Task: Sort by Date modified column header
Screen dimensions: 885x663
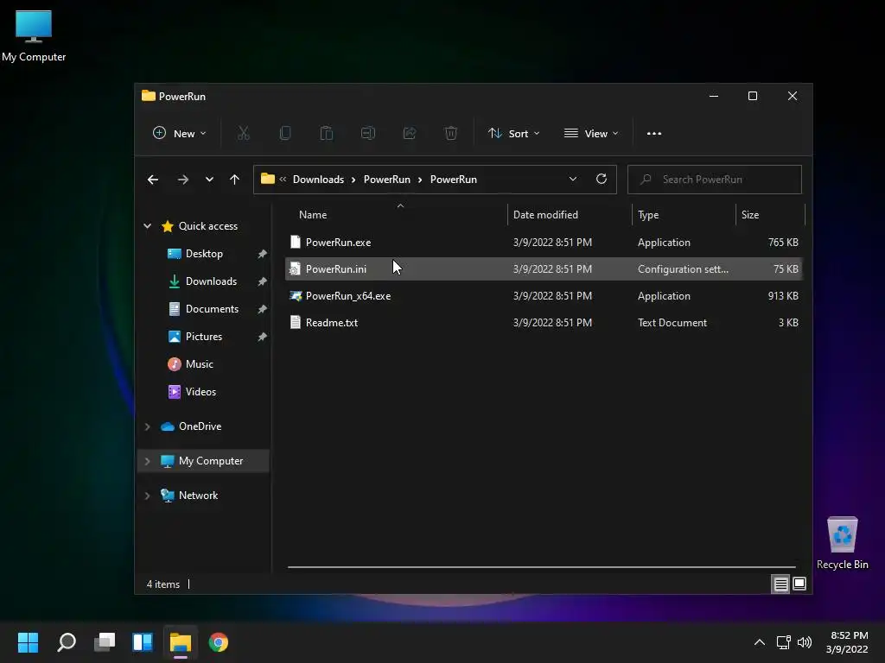Action: (545, 215)
